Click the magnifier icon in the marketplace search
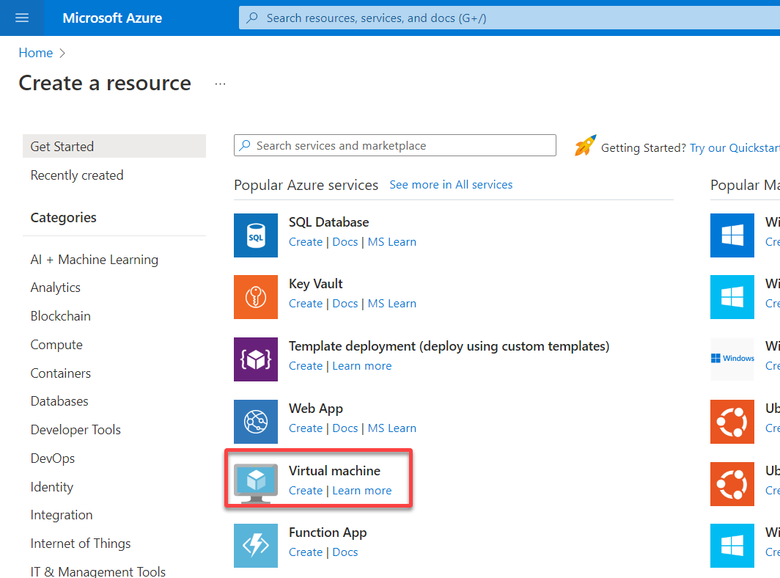Screen dimensions: 780x578 [245, 145]
